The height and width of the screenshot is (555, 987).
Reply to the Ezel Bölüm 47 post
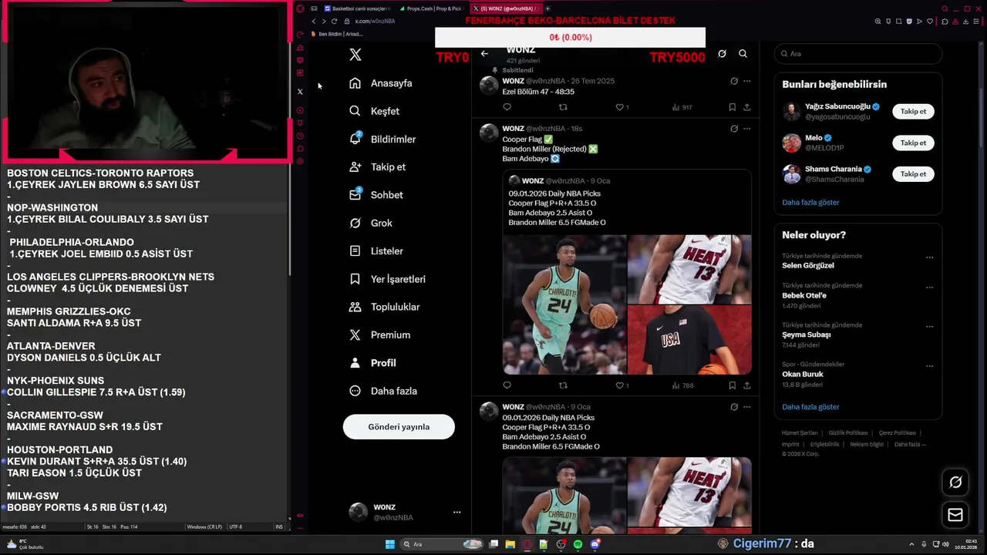click(x=507, y=107)
